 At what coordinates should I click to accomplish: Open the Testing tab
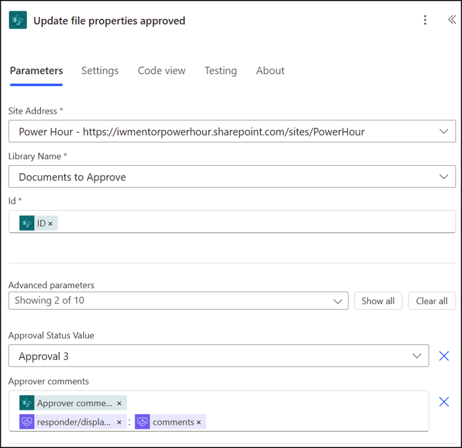click(x=220, y=71)
